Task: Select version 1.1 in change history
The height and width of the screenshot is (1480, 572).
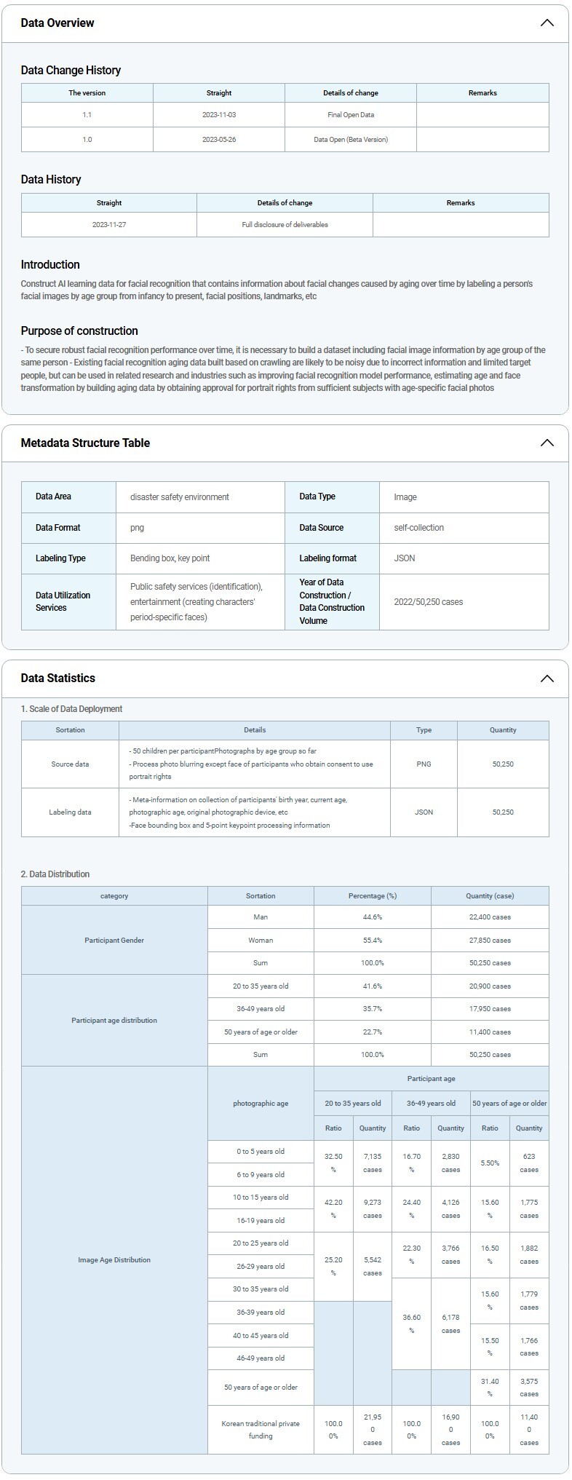Action: (x=87, y=115)
